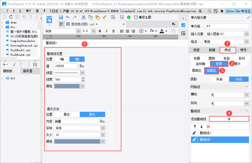Open the 图表区 sub-tab

click(x=197, y=70)
